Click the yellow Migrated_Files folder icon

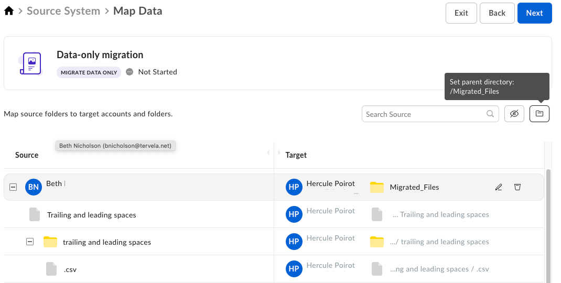pos(376,187)
